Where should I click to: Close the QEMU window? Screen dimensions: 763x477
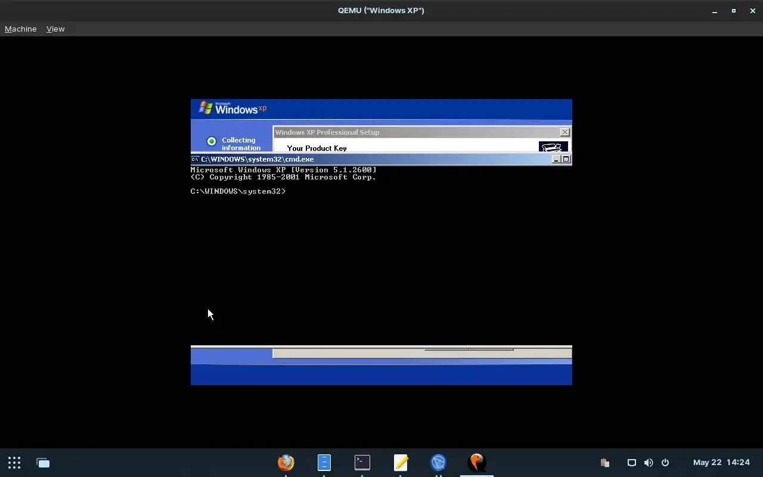pyautogui.click(x=753, y=11)
